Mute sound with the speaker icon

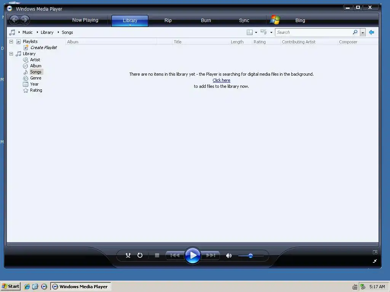pos(229,255)
